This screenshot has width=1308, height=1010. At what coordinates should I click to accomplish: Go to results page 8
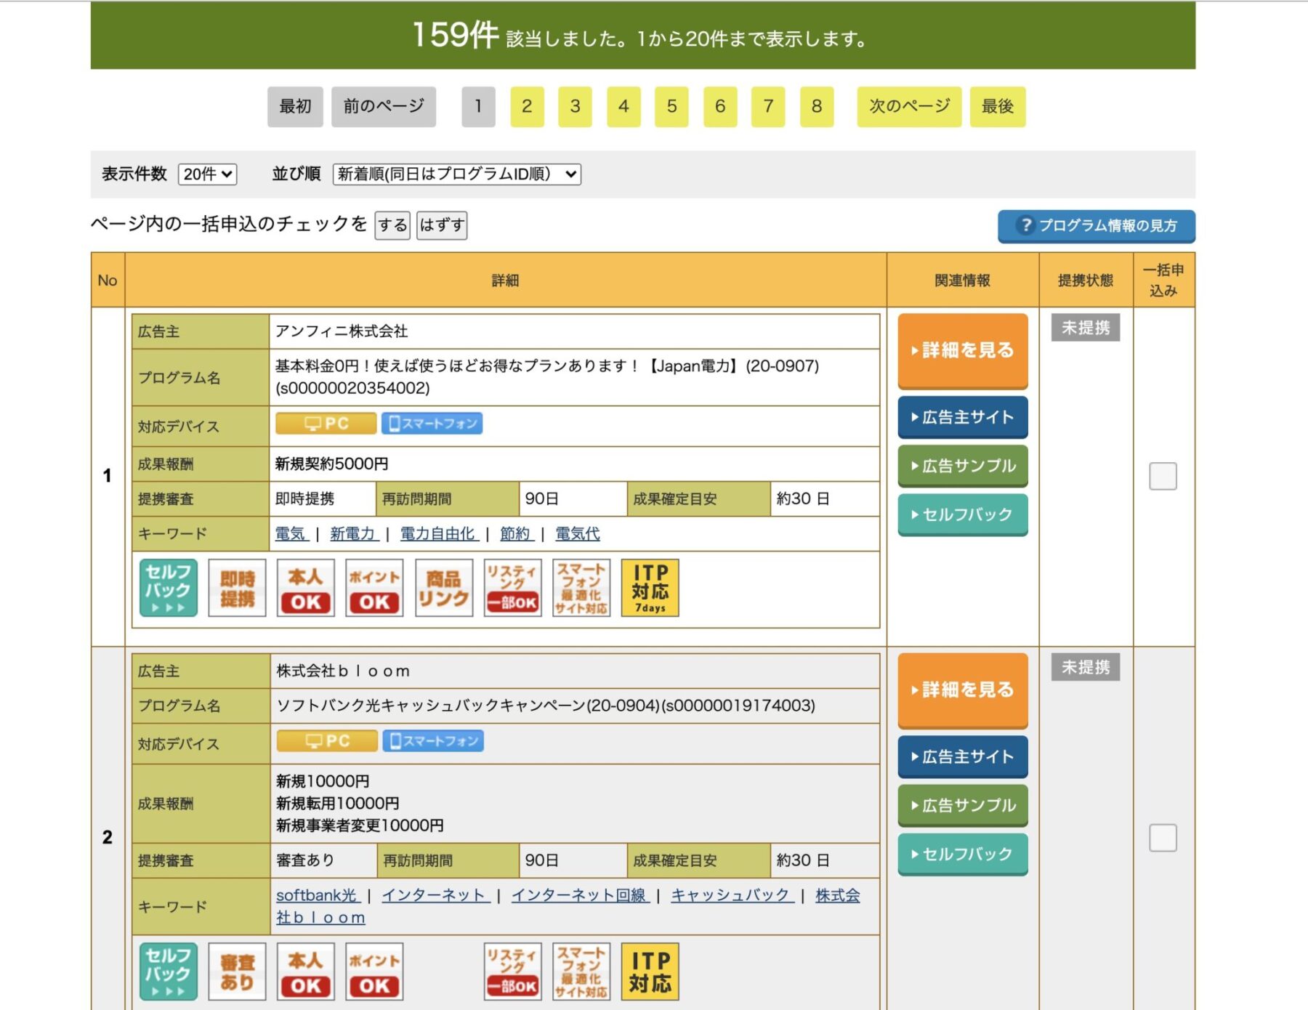[x=817, y=107]
